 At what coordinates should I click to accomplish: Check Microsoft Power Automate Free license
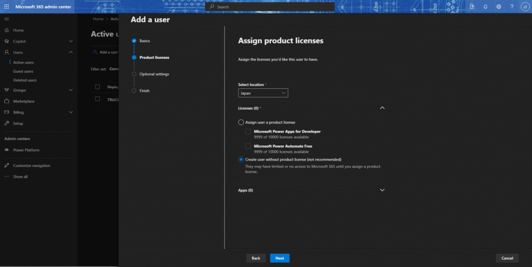(x=248, y=146)
